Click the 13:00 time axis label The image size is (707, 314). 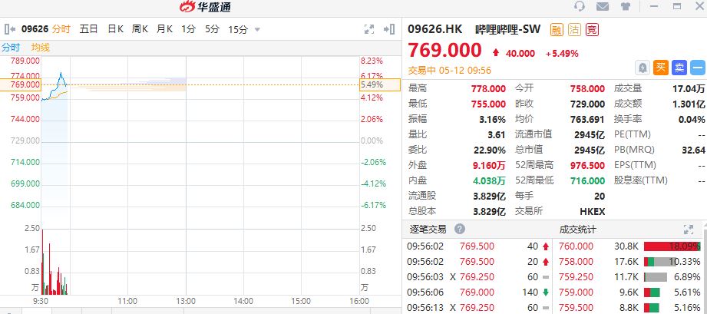(x=186, y=301)
